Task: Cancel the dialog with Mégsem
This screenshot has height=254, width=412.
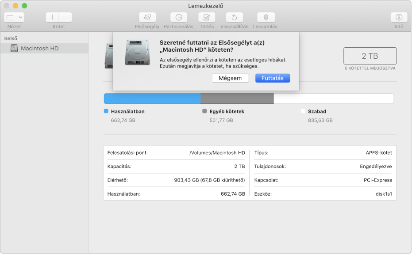Action: point(230,78)
